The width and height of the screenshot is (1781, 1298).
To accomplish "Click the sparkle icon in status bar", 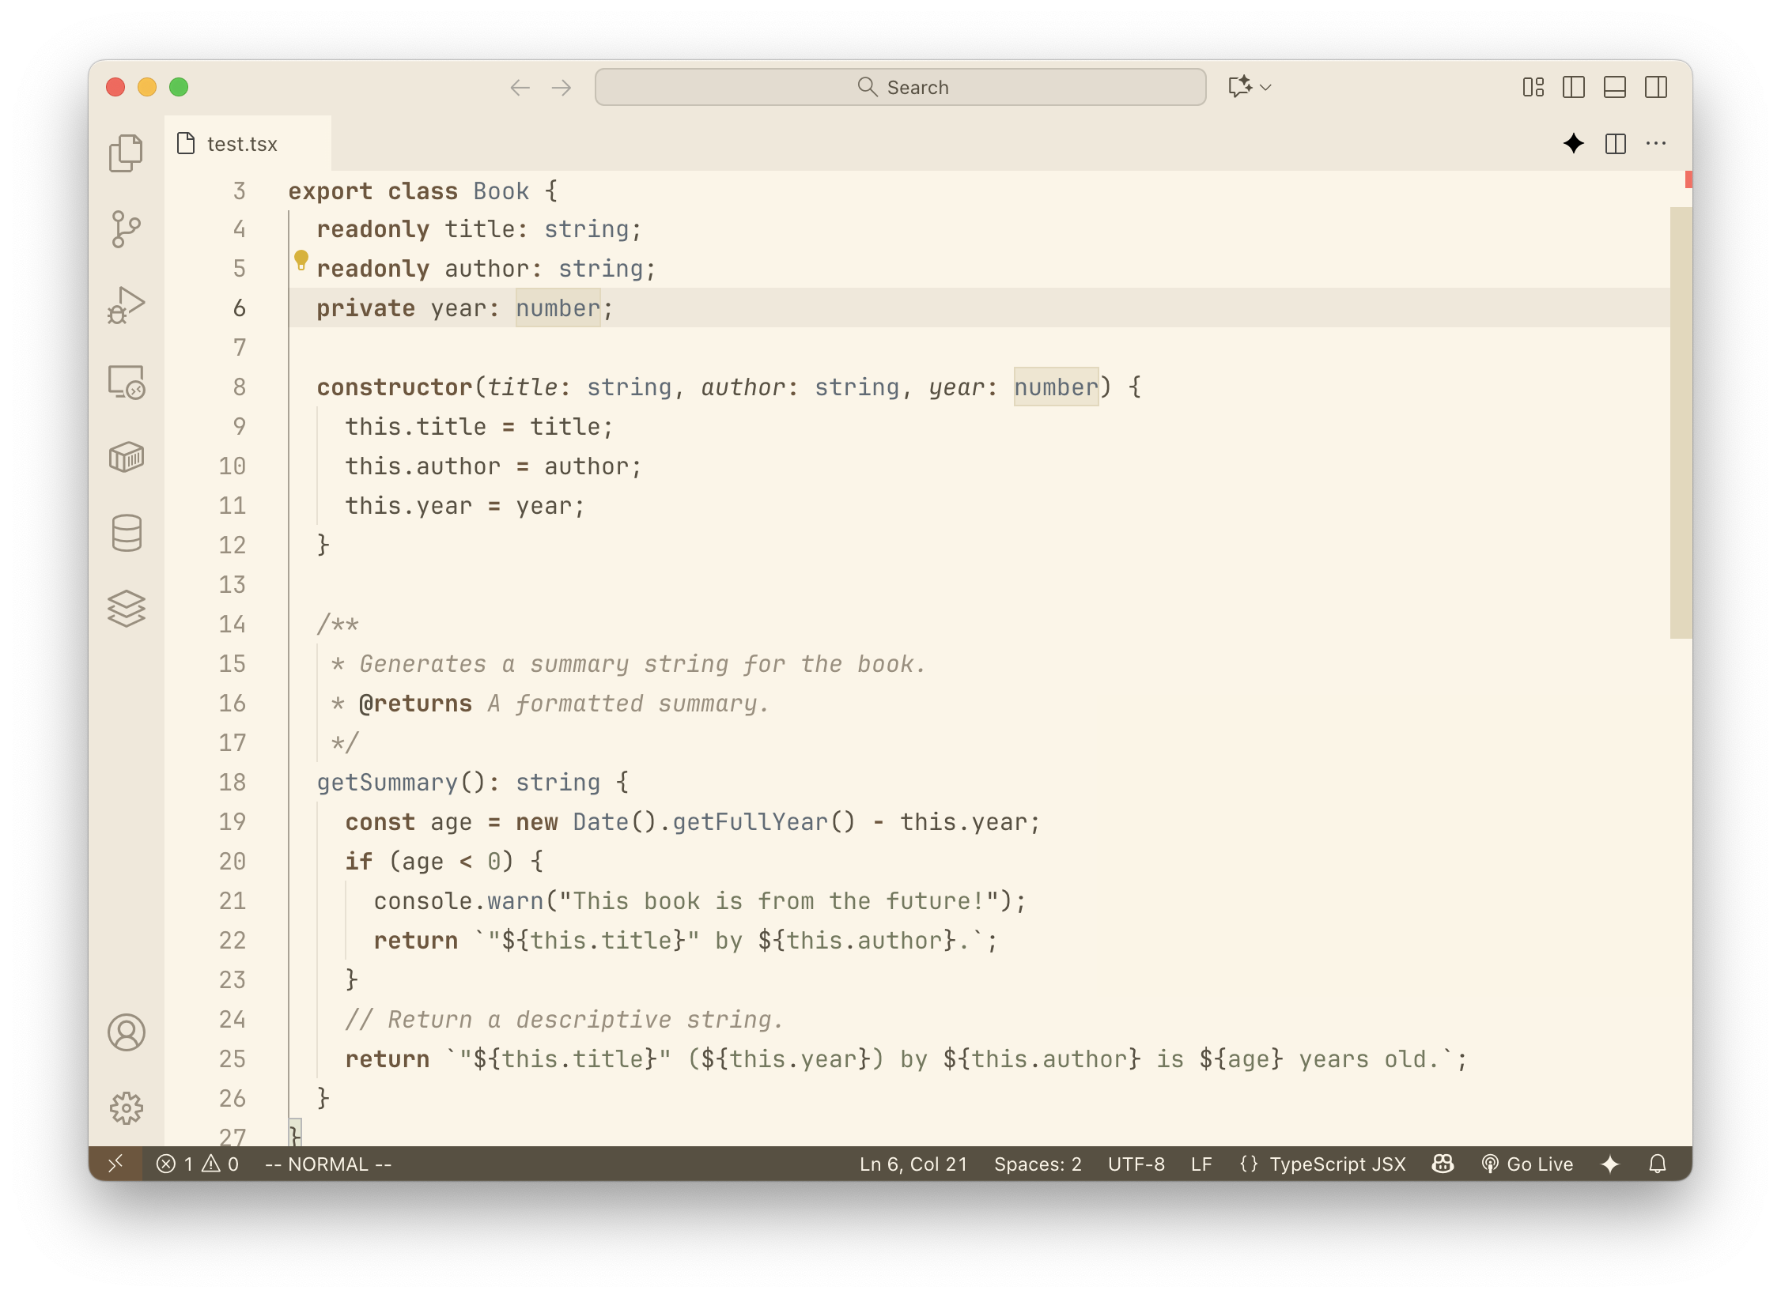I will coord(1610,1164).
